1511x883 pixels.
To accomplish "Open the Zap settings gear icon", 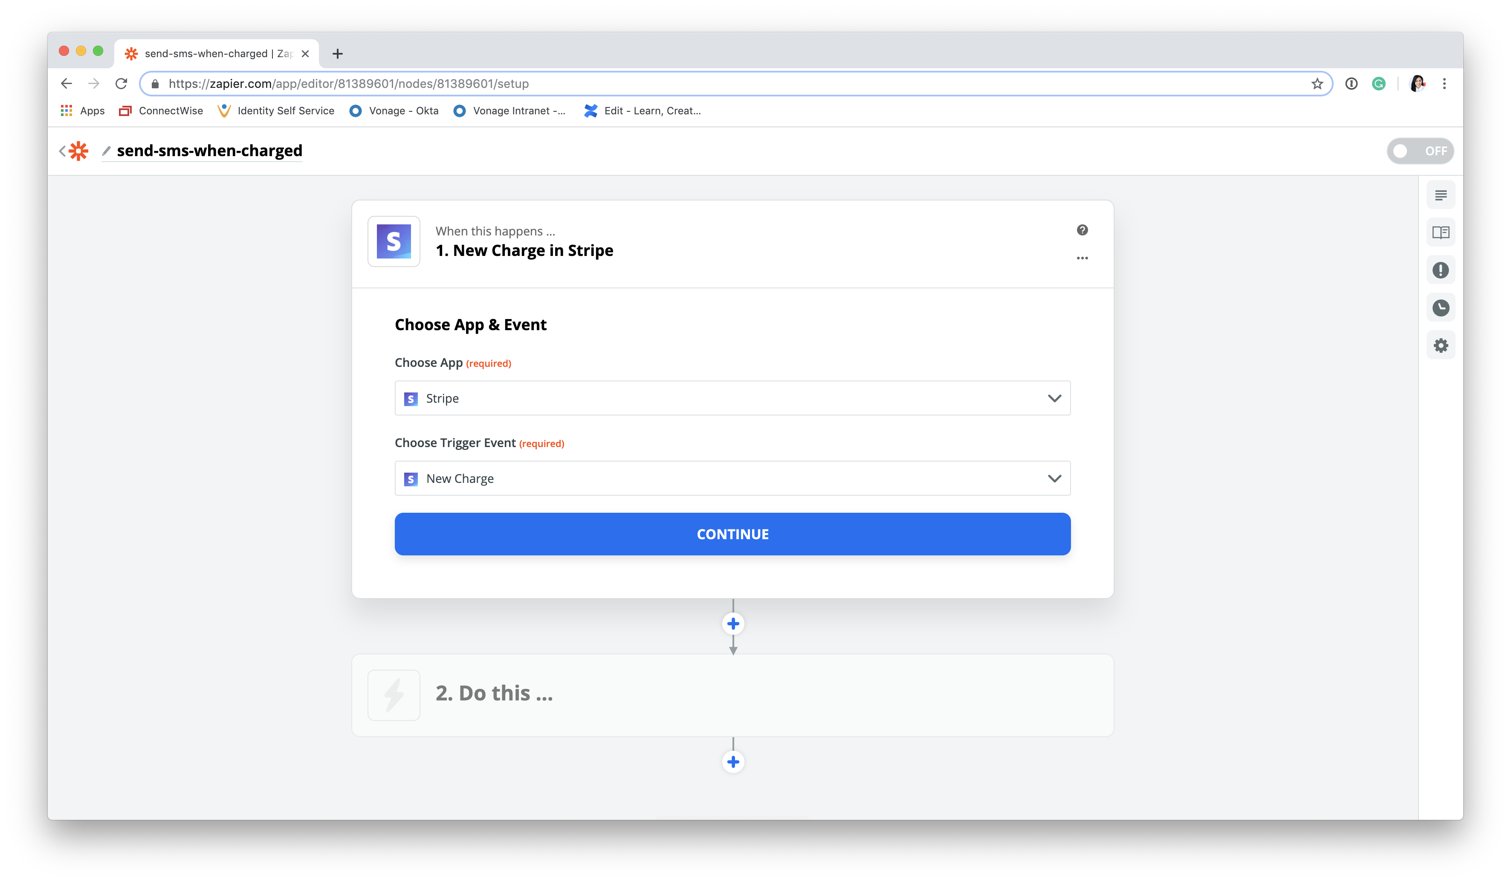I will pyautogui.click(x=1440, y=346).
